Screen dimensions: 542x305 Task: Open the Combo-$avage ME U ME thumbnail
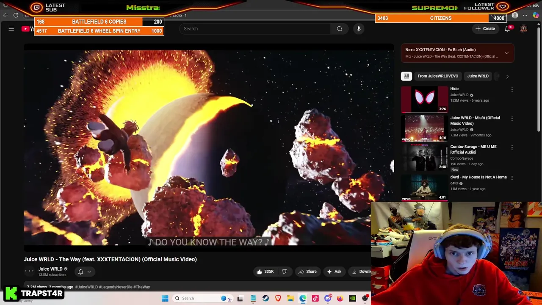tap(424, 157)
